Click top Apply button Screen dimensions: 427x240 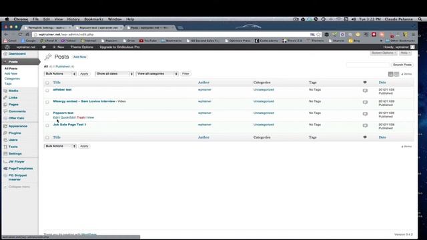coord(84,74)
